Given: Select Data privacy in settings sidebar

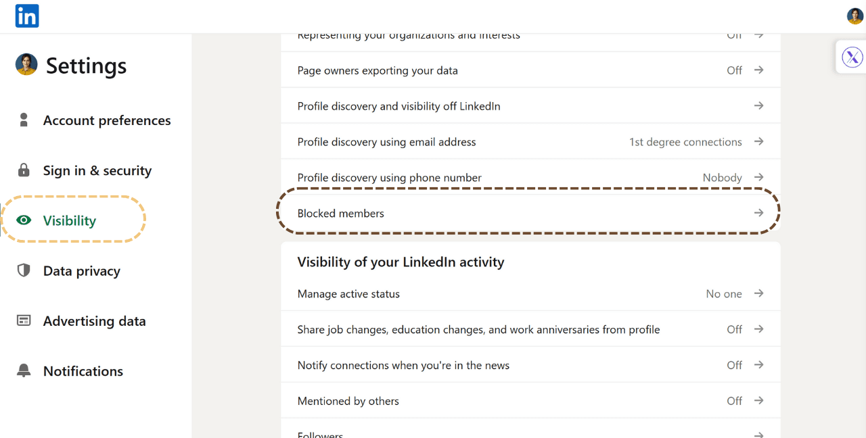Looking at the screenshot, I should 81,271.
